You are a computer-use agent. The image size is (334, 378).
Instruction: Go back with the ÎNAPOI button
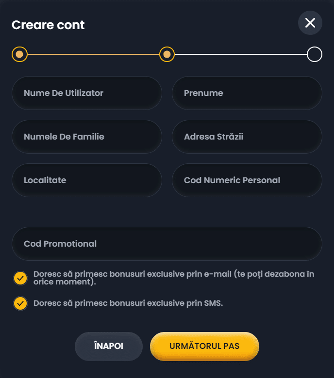[x=109, y=346]
